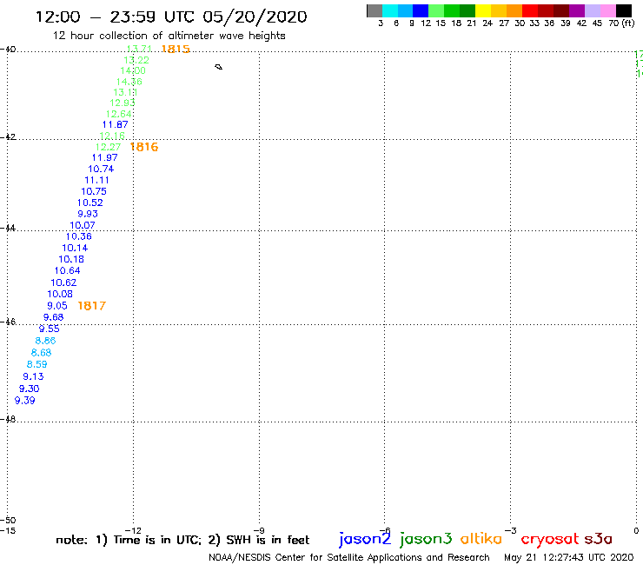This screenshot has width=643, height=565.
Task: Click the wave height value 9.30
Action: coord(30,389)
